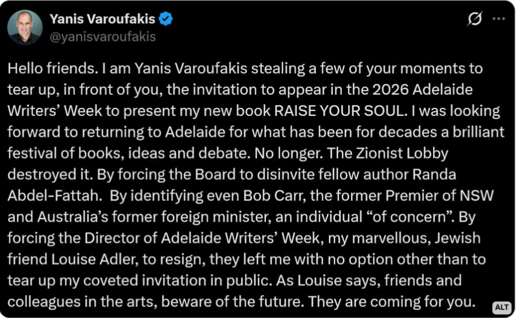Open the three-dot more options menu
Viewport: 516px width, 318px height.
coord(498,19)
